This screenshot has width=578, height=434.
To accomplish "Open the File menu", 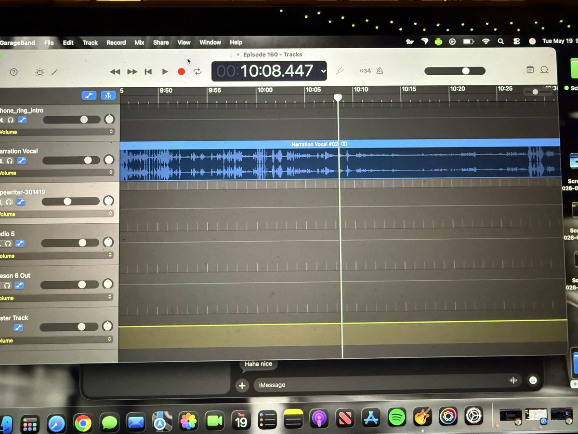I will pyautogui.click(x=49, y=42).
